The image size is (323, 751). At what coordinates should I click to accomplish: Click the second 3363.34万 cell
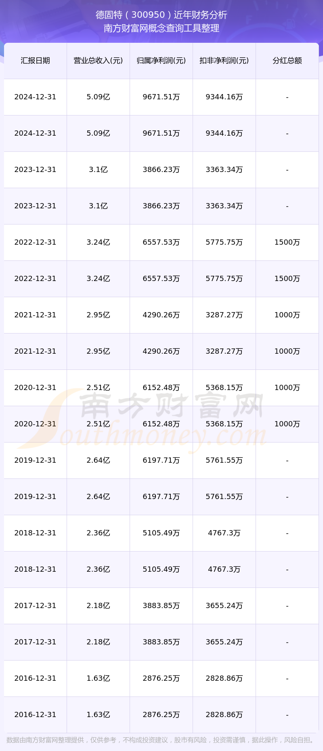pos(224,206)
